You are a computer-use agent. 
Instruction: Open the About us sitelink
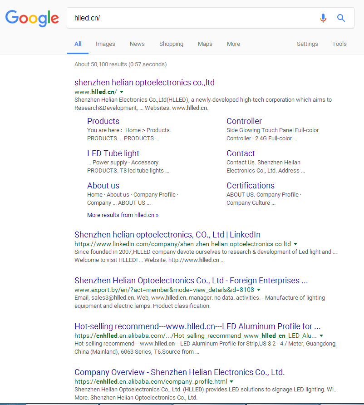click(103, 186)
